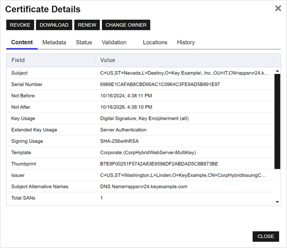Click the Value column header
This screenshot has height=248, width=287.
[108, 60]
